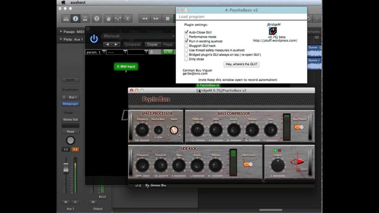Toggle the Bass Process ON switch
This screenshot has height=213, width=379.
point(299,127)
